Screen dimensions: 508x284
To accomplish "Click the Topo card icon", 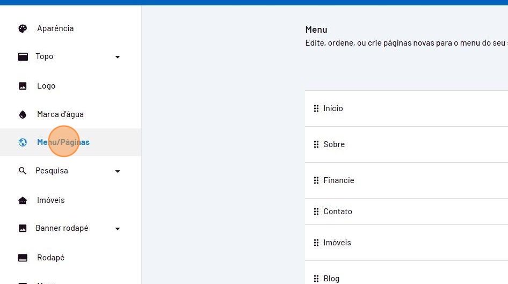I will (23, 57).
